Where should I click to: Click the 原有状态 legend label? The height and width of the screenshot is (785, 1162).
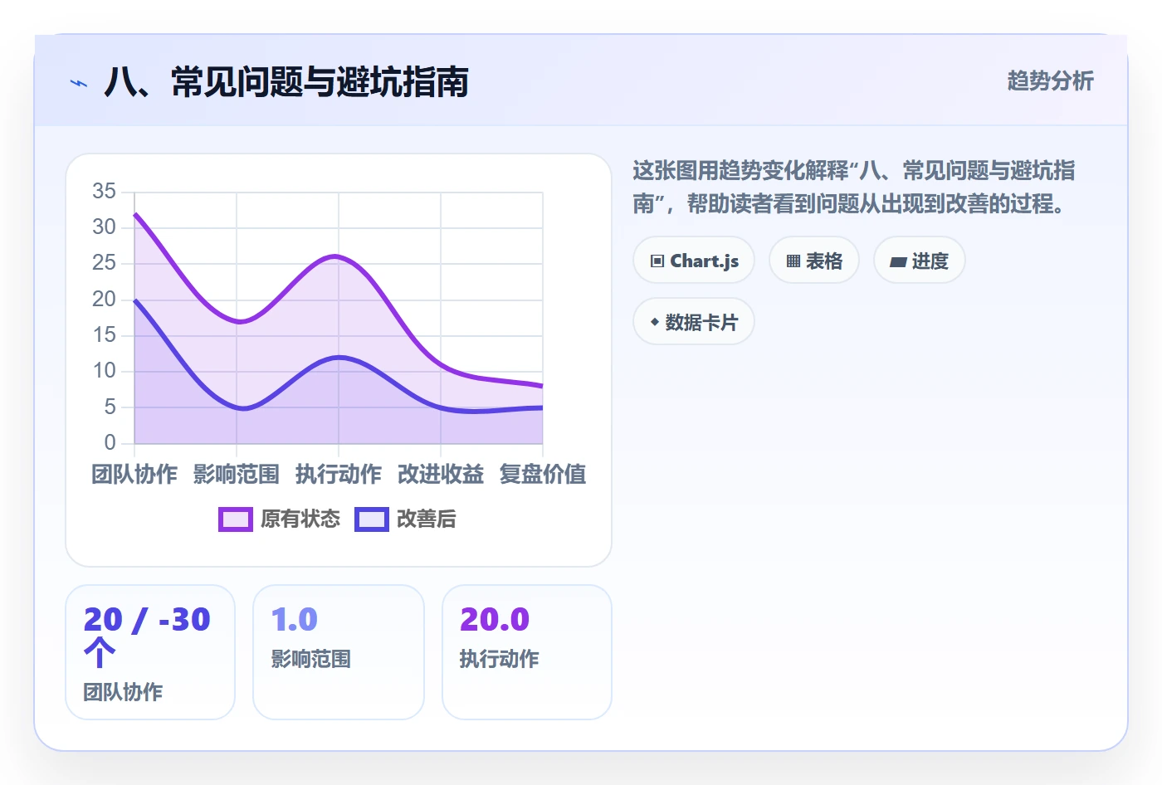point(300,519)
